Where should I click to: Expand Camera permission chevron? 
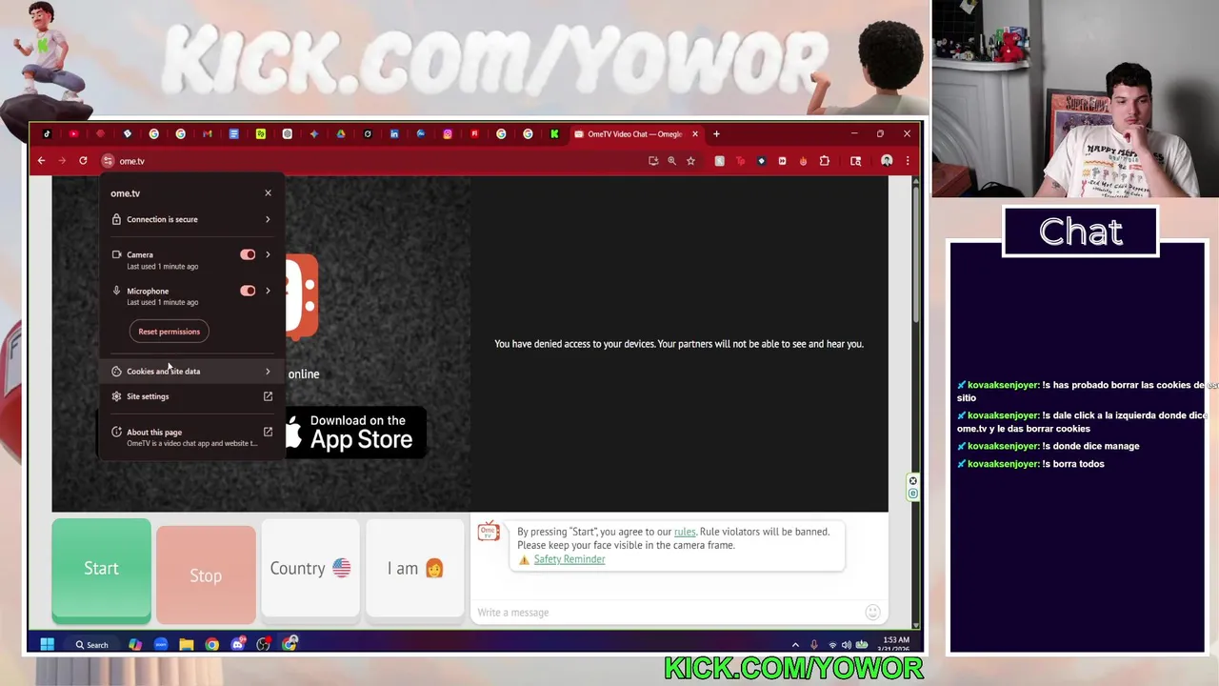pos(268,254)
